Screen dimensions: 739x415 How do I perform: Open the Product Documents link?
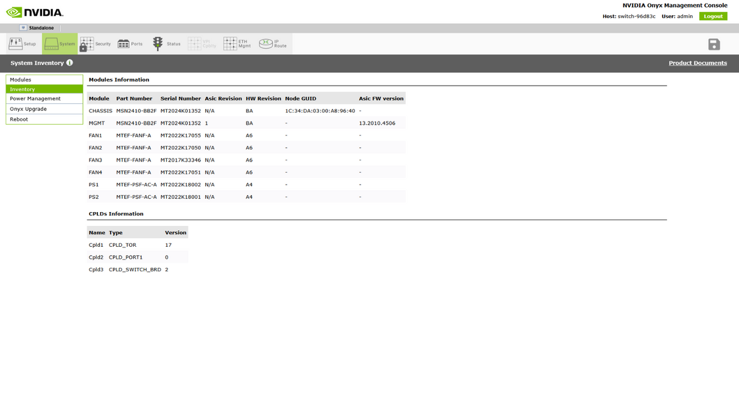click(x=698, y=63)
